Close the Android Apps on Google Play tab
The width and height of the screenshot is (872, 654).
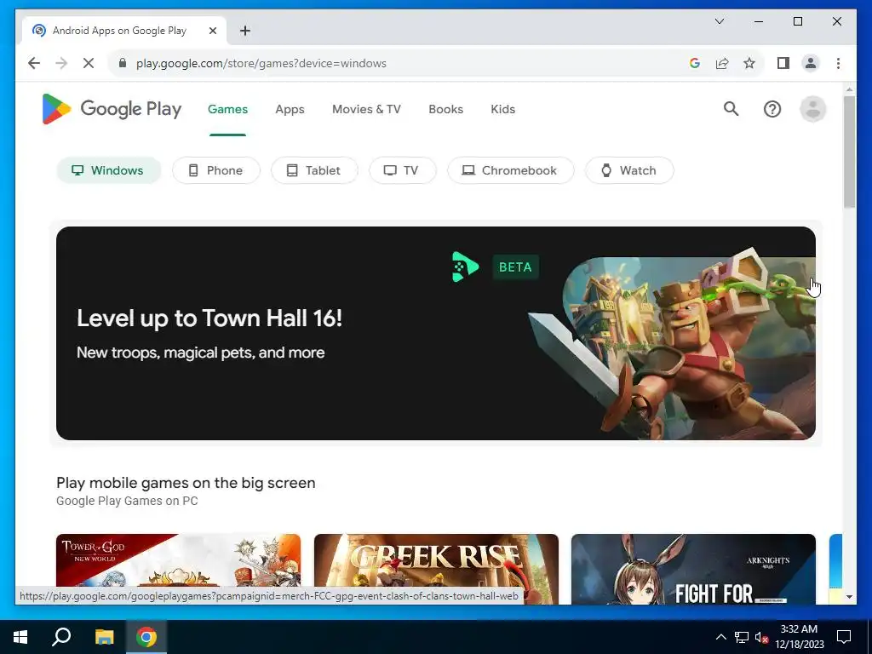pyautogui.click(x=212, y=31)
